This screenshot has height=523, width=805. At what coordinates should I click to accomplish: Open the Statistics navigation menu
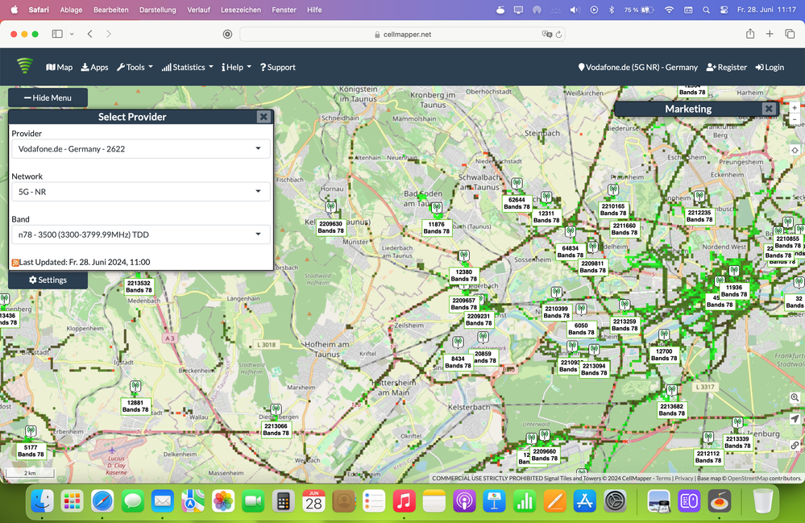pos(188,68)
